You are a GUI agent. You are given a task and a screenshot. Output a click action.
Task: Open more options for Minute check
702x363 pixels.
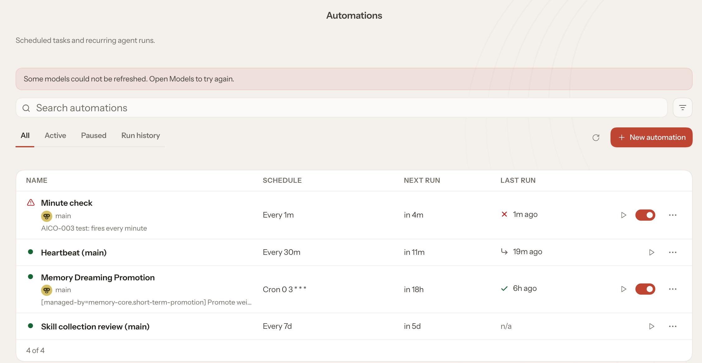tap(673, 215)
